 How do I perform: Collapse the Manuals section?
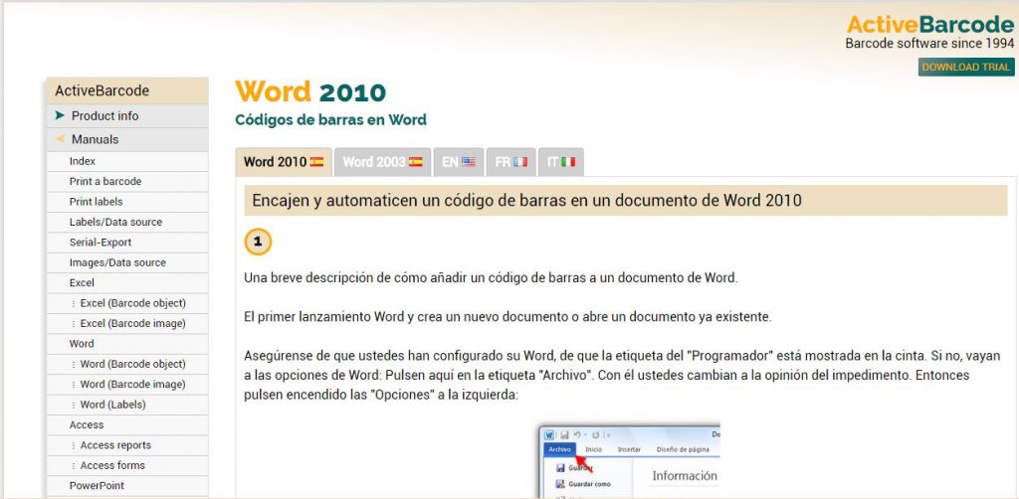[127, 139]
